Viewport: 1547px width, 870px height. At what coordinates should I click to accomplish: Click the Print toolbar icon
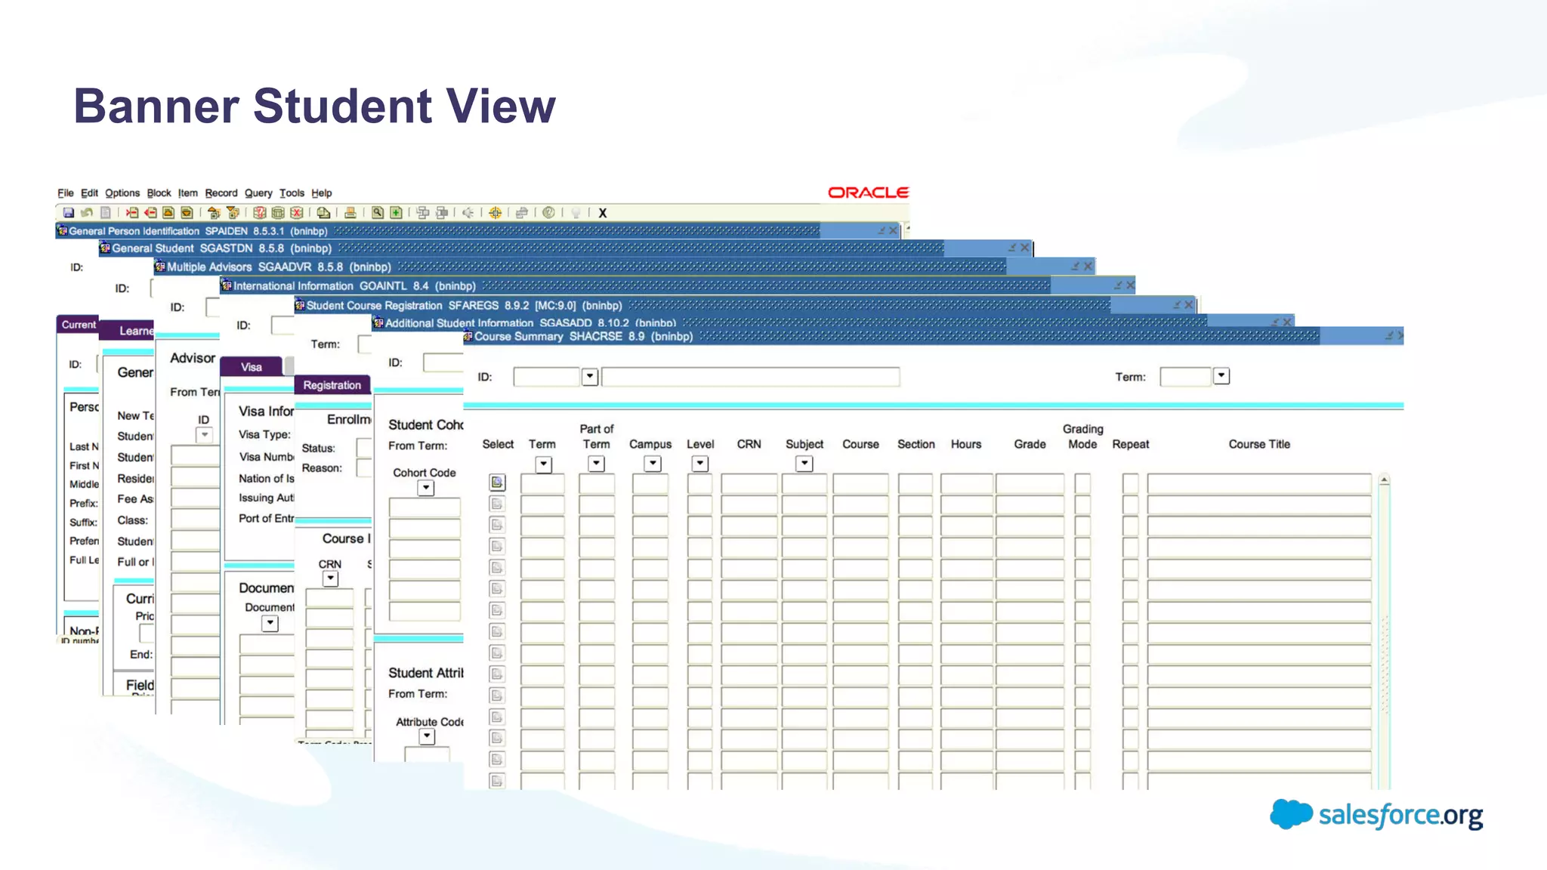(350, 213)
